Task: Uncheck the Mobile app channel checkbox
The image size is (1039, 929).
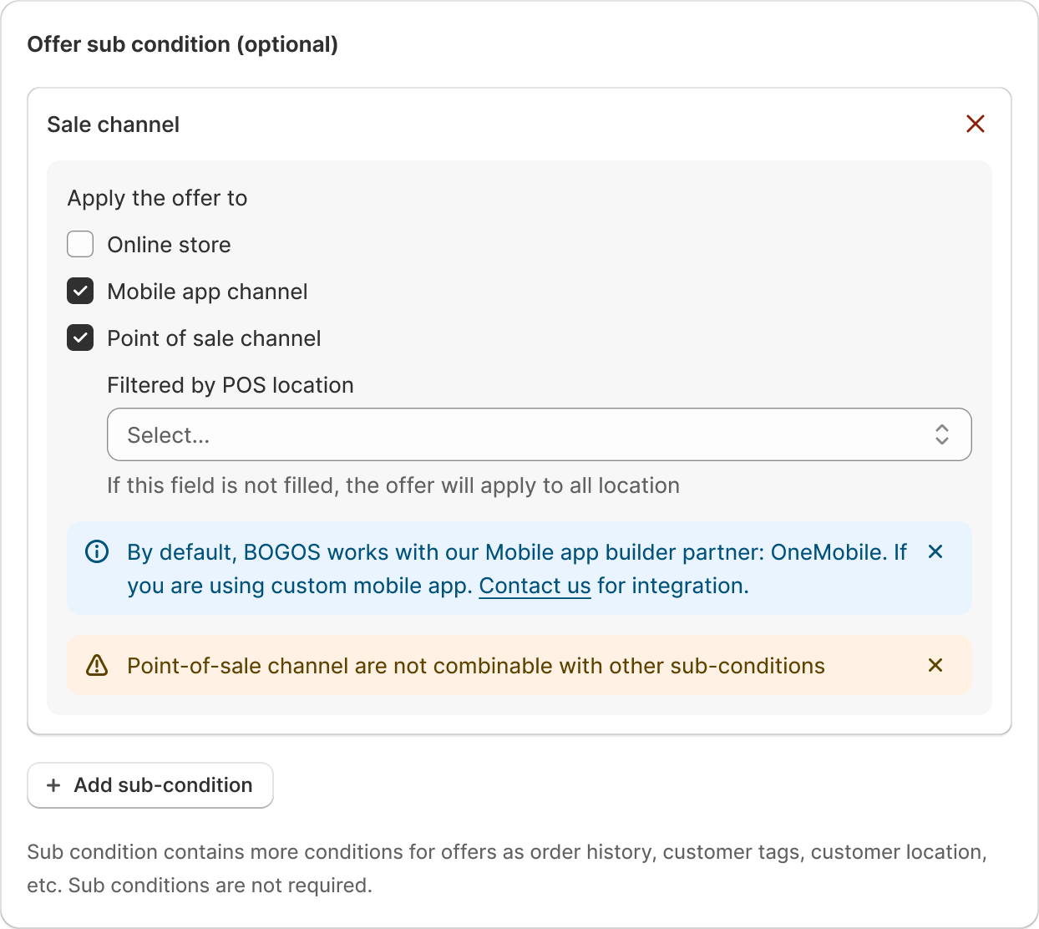Action: point(80,292)
